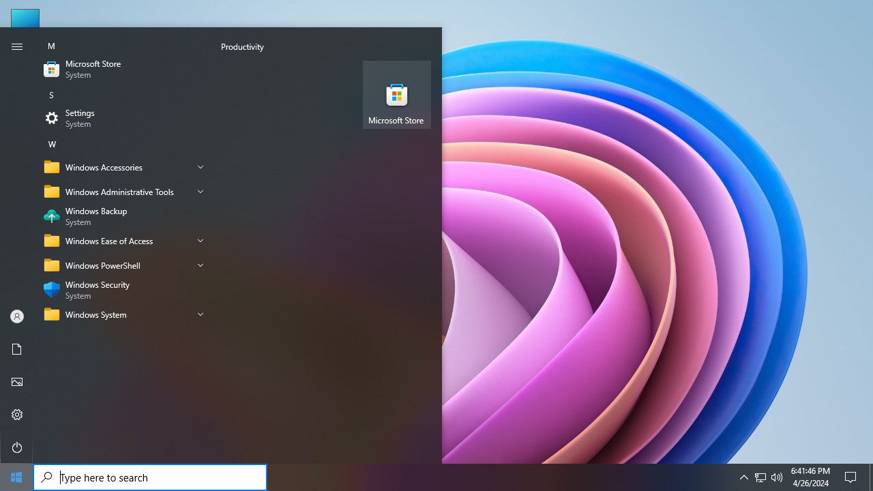Screen dimensions: 873x491
Task: Launch Settings from the app list
Action: click(x=124, y=118)
